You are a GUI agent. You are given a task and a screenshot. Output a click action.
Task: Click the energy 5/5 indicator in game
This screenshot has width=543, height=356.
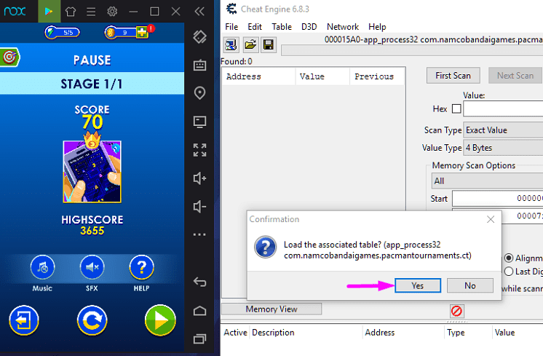(63, 33)
